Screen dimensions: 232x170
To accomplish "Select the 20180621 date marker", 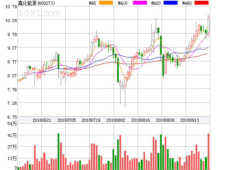I will tap(41, 120).
